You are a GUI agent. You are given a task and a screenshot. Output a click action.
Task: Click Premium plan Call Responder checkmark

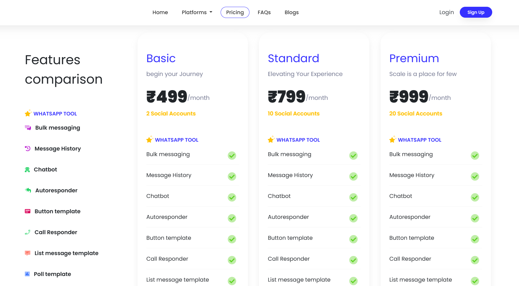click(475, 260)
